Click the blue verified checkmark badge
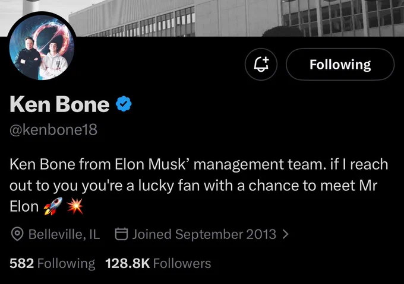Image resolution: width=404 pixels, height=284 pixels. point(124,104)
